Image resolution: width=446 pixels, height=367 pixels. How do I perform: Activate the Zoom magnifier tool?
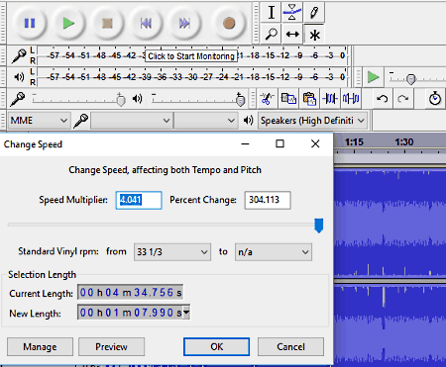pyautogui.click(x=272, y=34)
